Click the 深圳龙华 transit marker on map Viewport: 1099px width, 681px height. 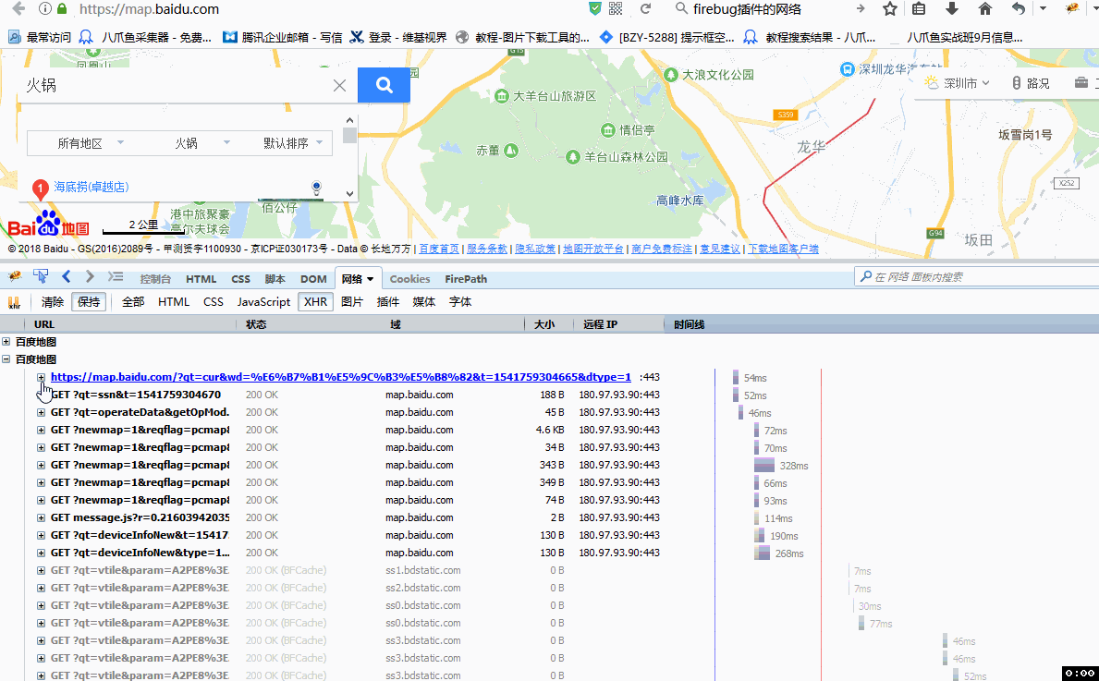point(848,68)
